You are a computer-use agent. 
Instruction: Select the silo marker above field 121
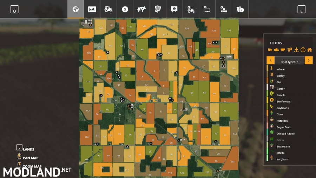[x=91, y=25]
